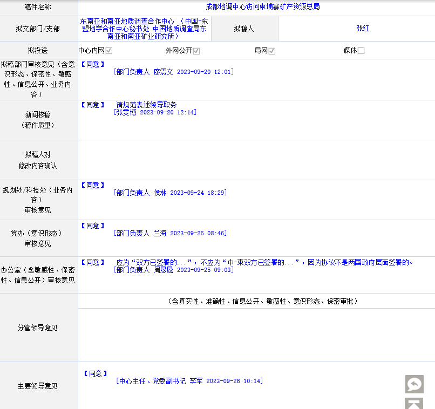The width and height of the screenshot is (435, 409).
Task: Click 廖震文 department head signature line
Action: pos(174,72)
